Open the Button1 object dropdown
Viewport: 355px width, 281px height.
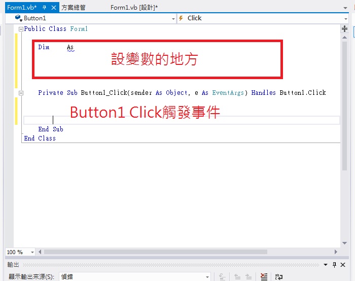(x=173, y=19)
